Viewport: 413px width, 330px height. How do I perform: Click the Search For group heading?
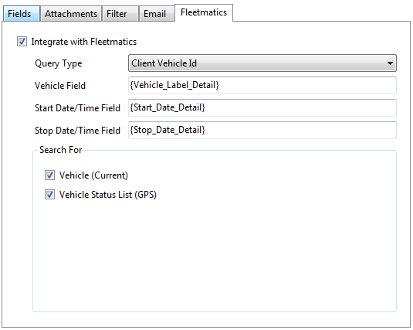(60, 150)
